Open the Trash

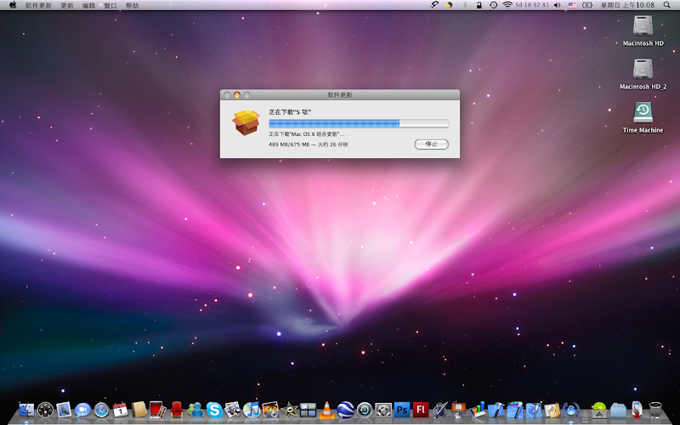click(655, 410)
